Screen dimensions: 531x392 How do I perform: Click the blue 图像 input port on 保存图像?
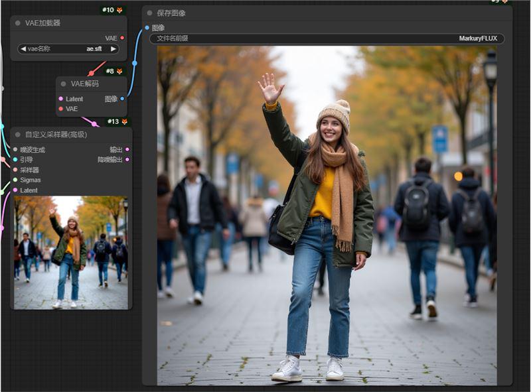coord(147,28)
